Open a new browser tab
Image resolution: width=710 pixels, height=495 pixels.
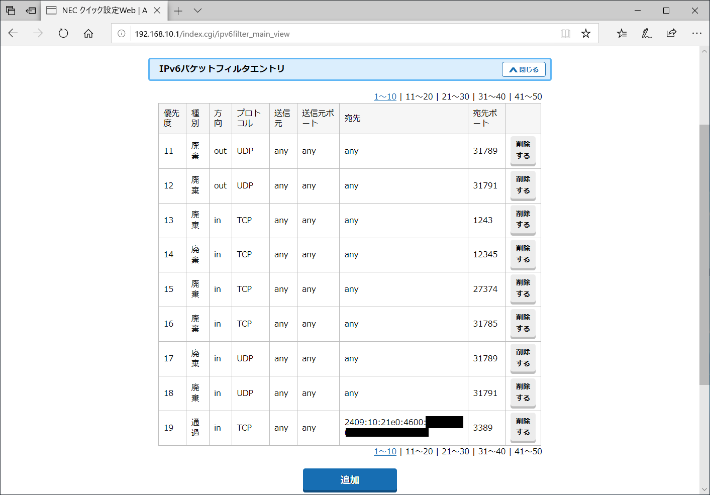pos(178,11)
